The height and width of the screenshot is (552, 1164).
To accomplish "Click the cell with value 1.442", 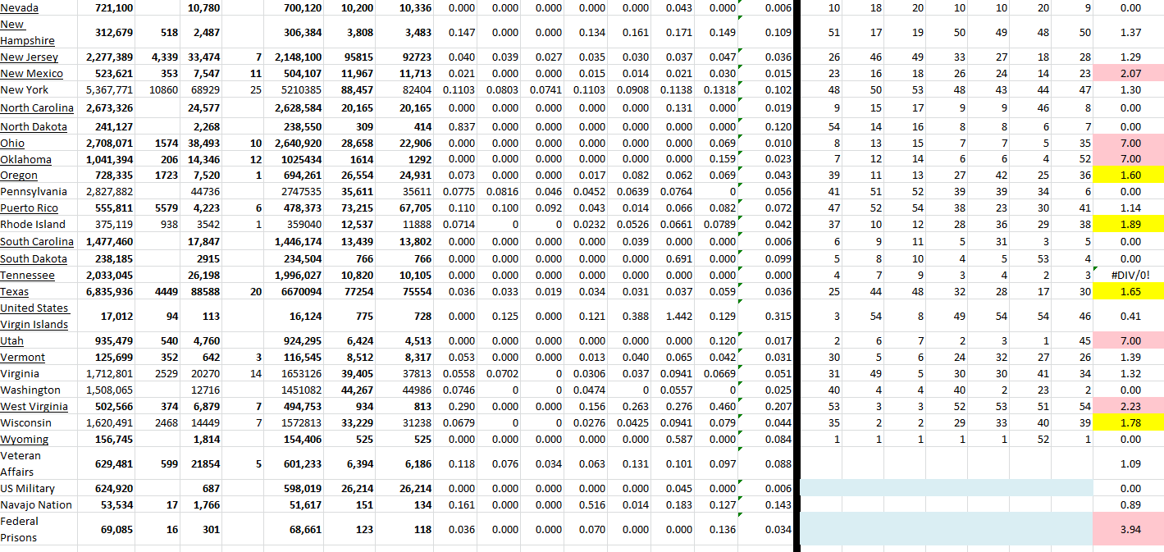I will click(677, 316).
